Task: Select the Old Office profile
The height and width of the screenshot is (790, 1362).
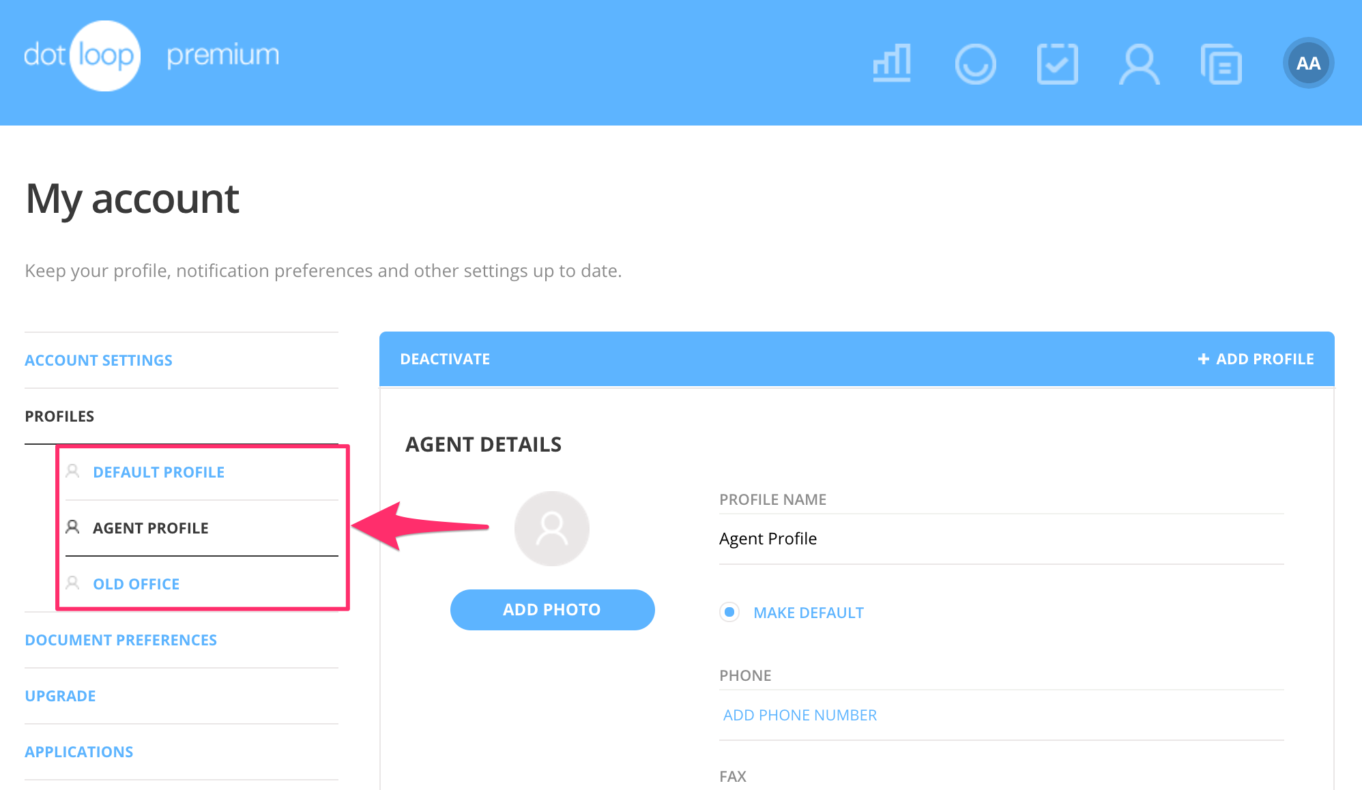Action: coord(136,583)
